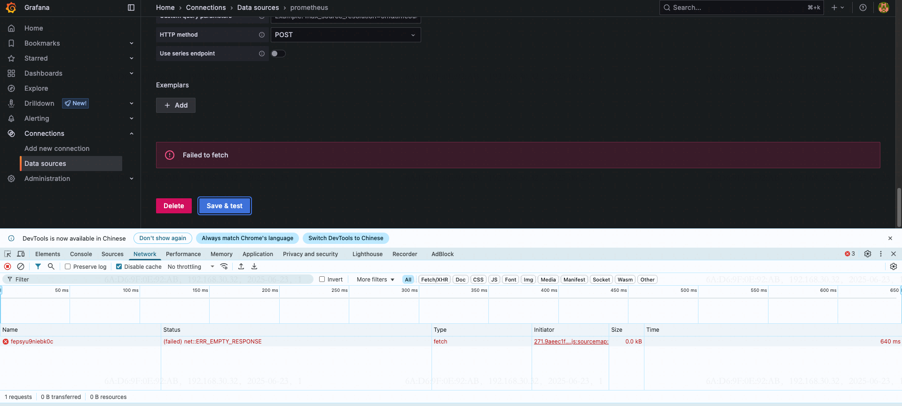Click the DevTools inspect element picker icon
The width and height of the screenshot is (902, 406).
click(x=8, y=254)
